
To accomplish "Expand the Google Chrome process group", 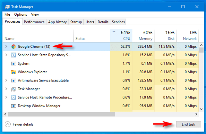I will click(x=6, y=46).
